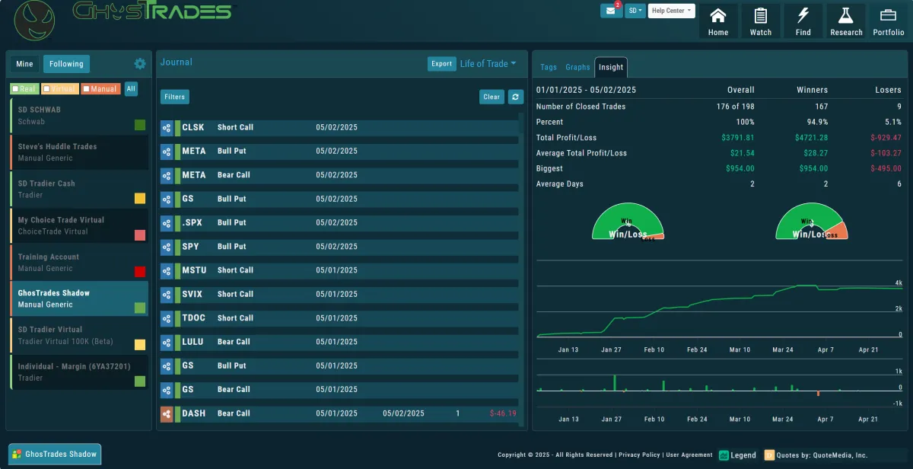913x469 pixels.
Task: Click the date range 01/01/2025 - 05/02/2025
Action: (587, 90)
